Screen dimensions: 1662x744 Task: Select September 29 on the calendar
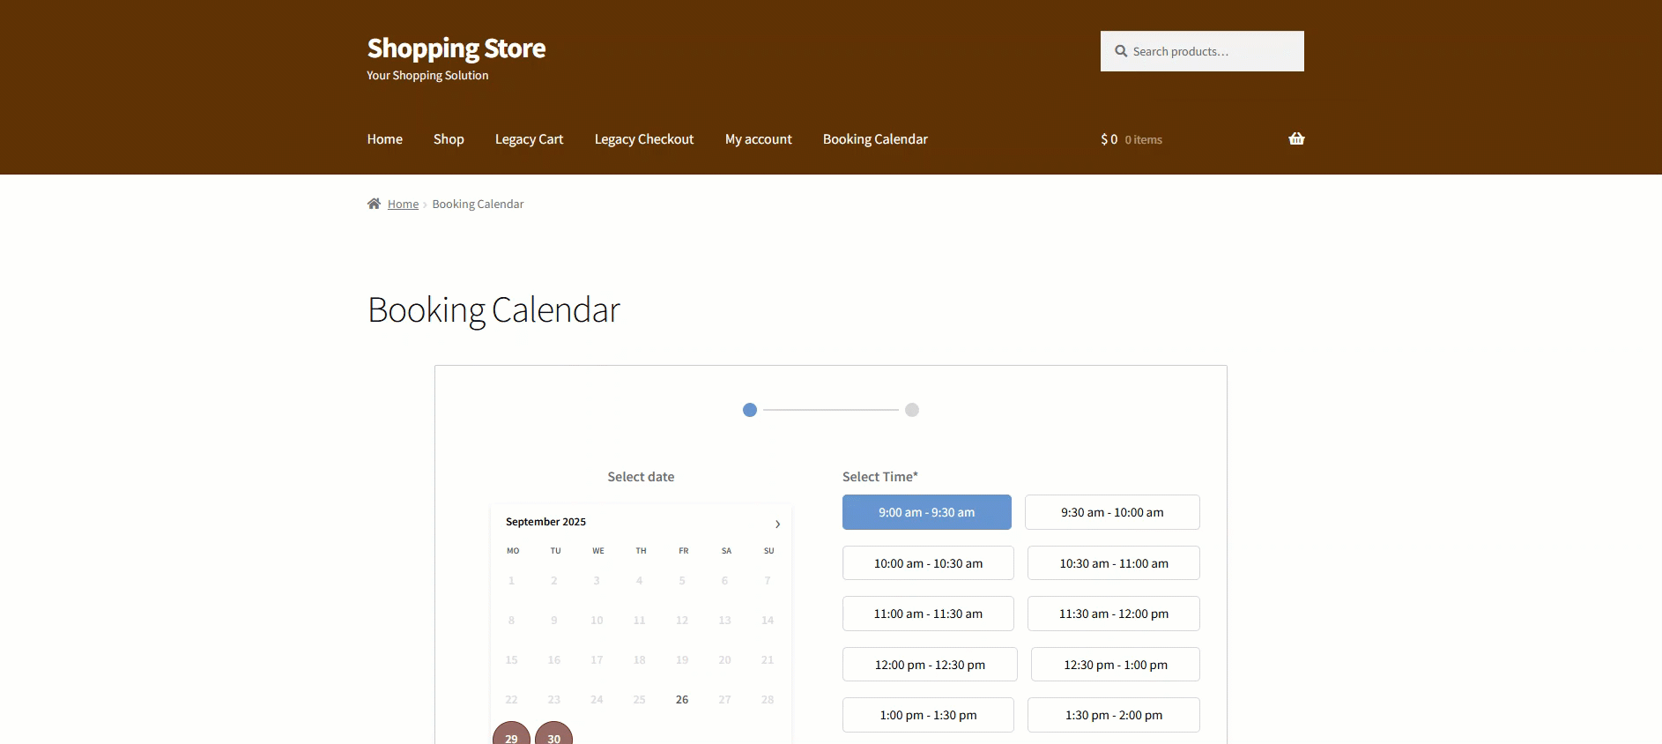[511, 736]
